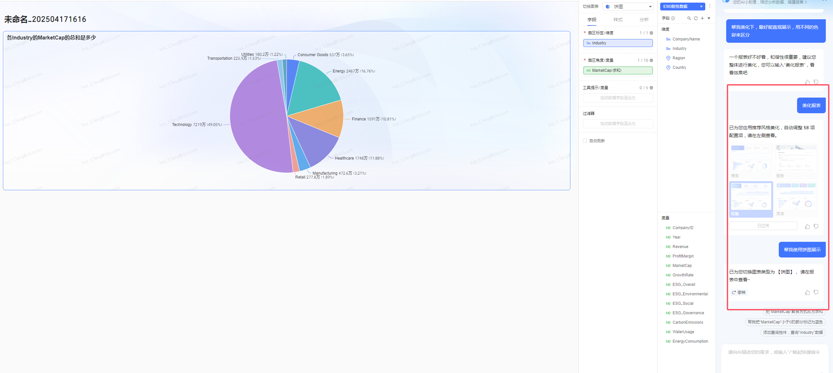The width and height of the screenshot is (833, 373).
Task: Open settings gear for 工具提示/度量
Action: tap(651, 88)
